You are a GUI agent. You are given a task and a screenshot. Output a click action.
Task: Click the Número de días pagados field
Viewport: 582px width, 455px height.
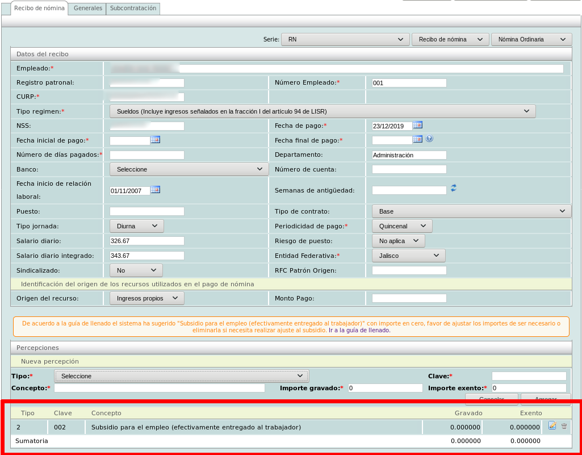click(147, 155)
